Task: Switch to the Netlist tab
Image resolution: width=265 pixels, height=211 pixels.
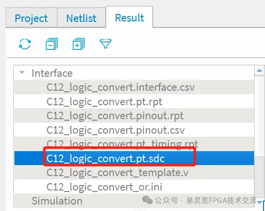Action: pyautogui.click(x=81, y=17)
